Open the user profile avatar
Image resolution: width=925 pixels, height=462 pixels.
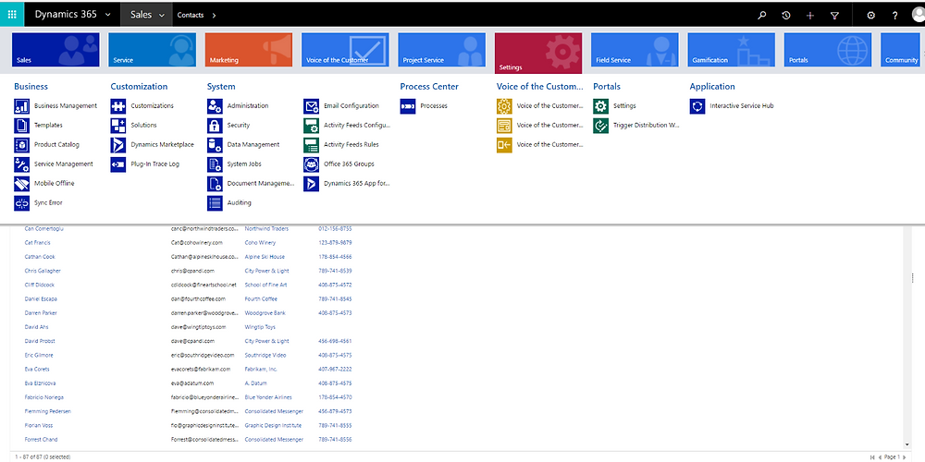[918, 15]
